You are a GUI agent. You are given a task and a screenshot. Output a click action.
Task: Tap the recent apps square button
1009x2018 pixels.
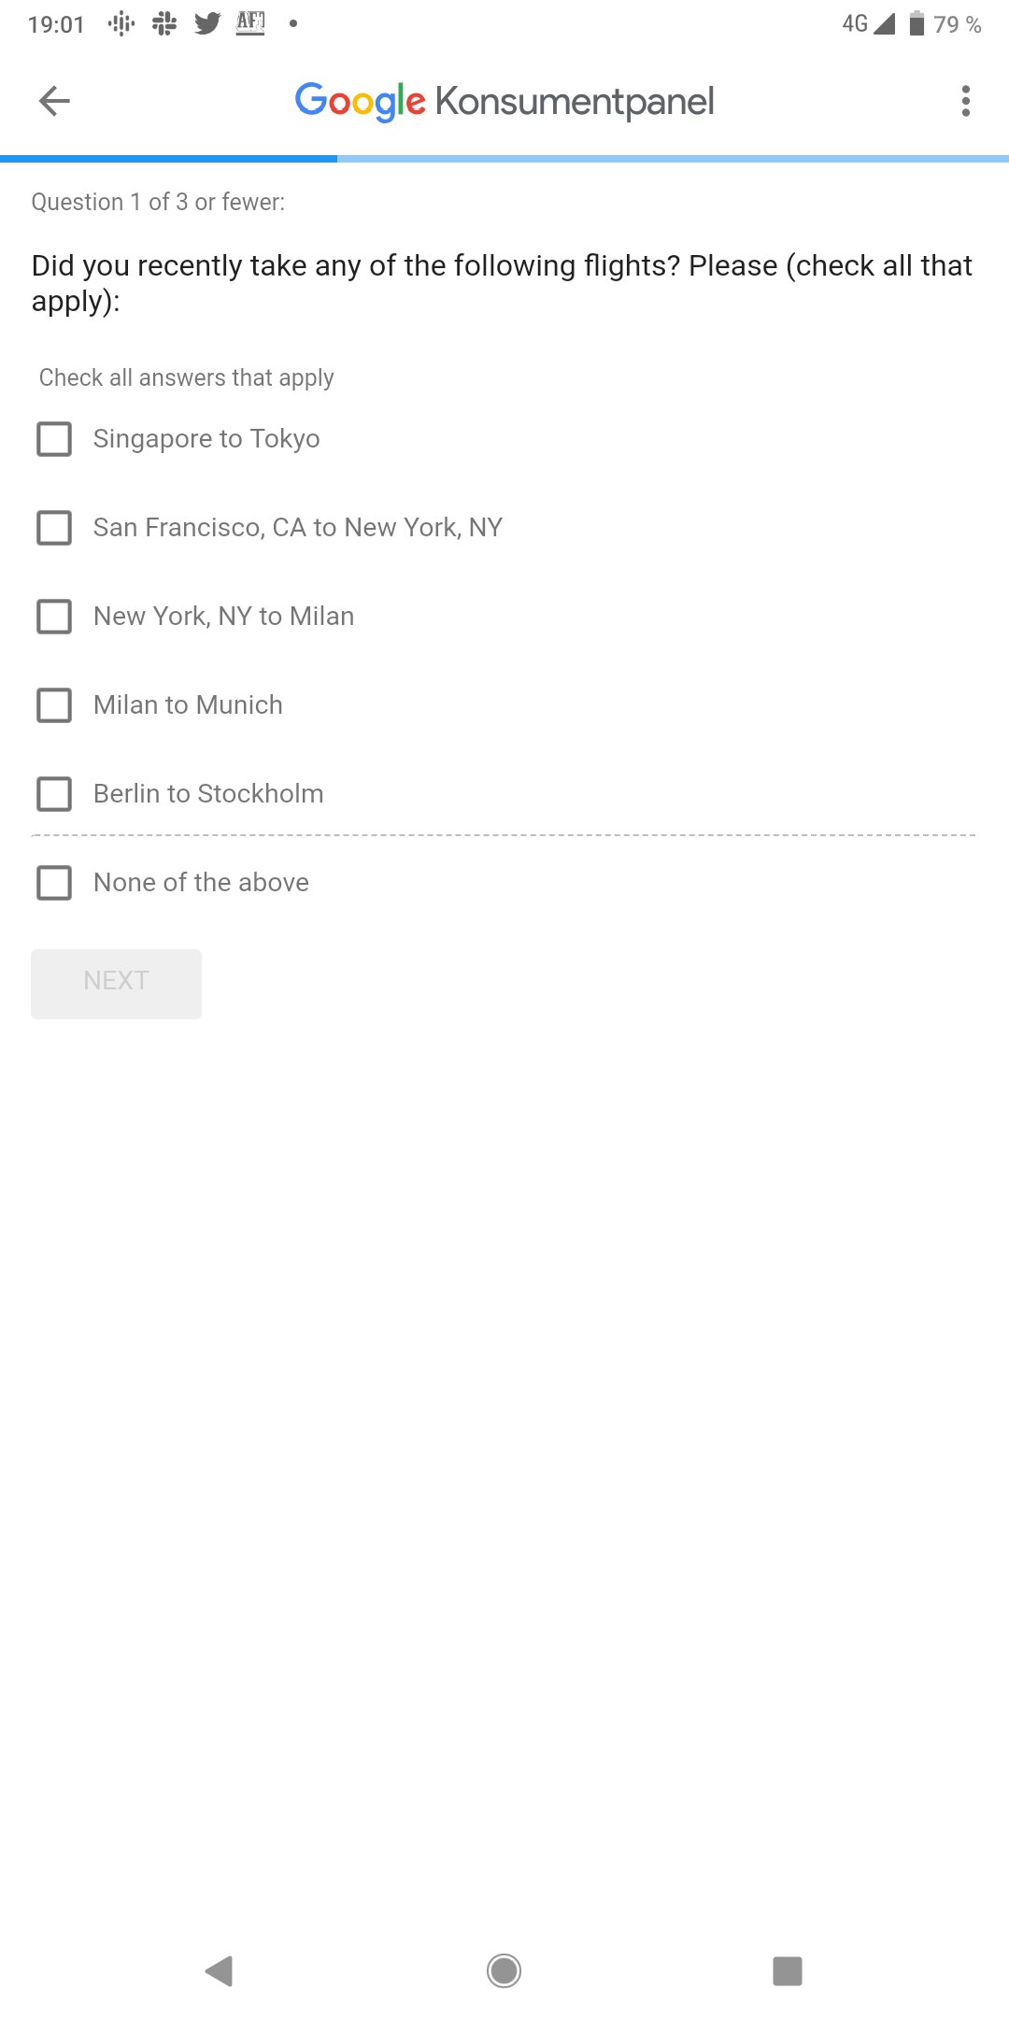788,1971
